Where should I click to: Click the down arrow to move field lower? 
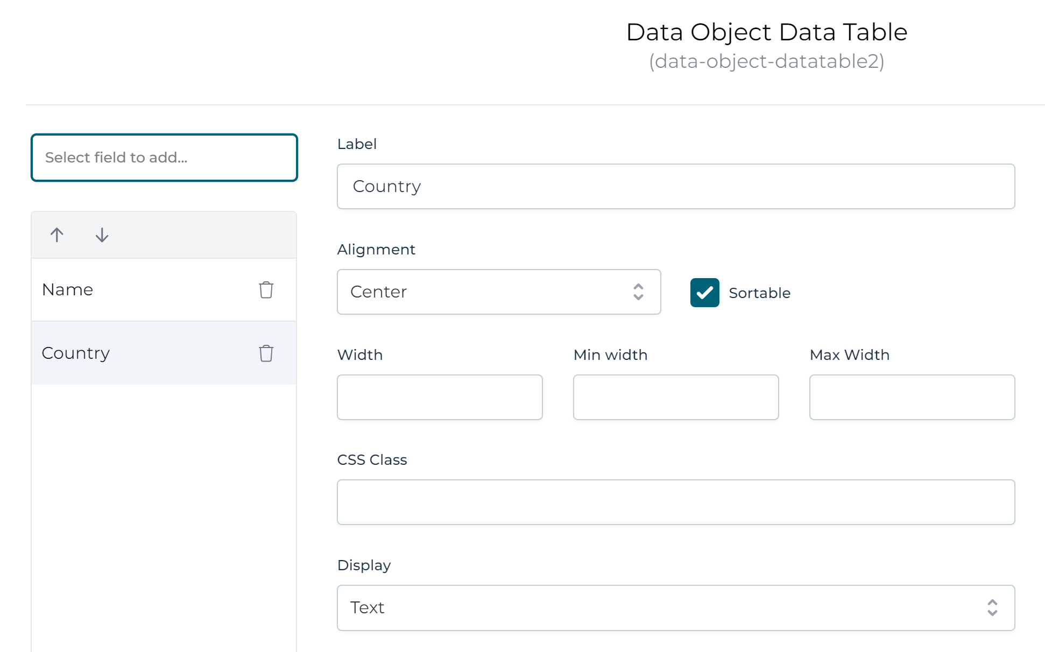(x=101, y=235)
